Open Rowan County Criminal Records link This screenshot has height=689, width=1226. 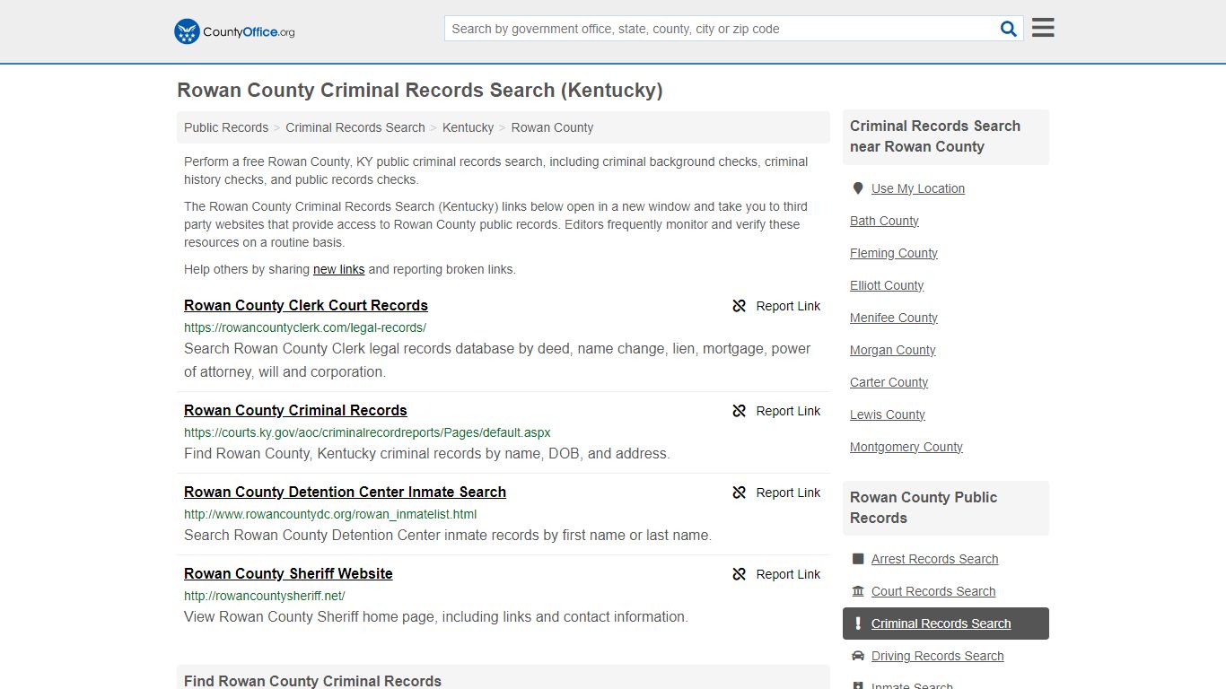coord(295,410)
